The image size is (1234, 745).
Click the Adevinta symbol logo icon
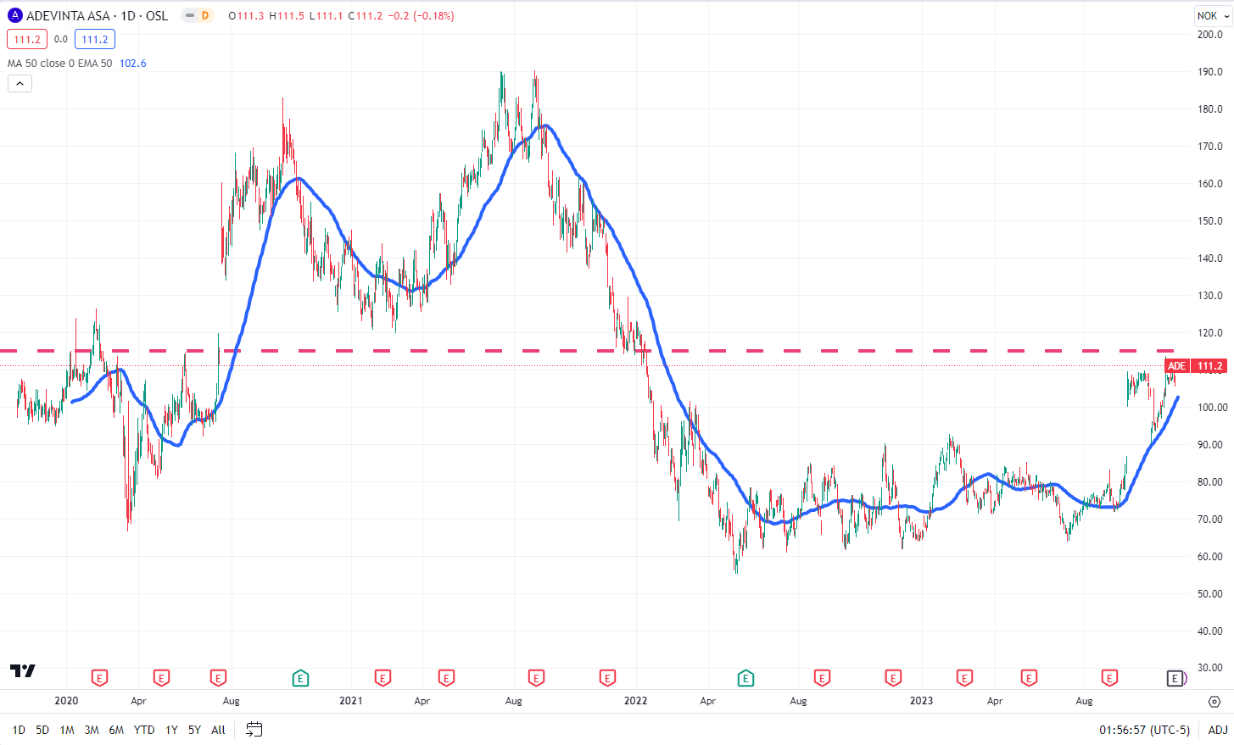[x=14, y=15]
